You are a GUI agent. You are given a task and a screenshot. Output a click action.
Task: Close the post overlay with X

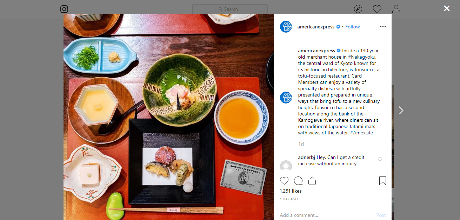coord(447,8)
